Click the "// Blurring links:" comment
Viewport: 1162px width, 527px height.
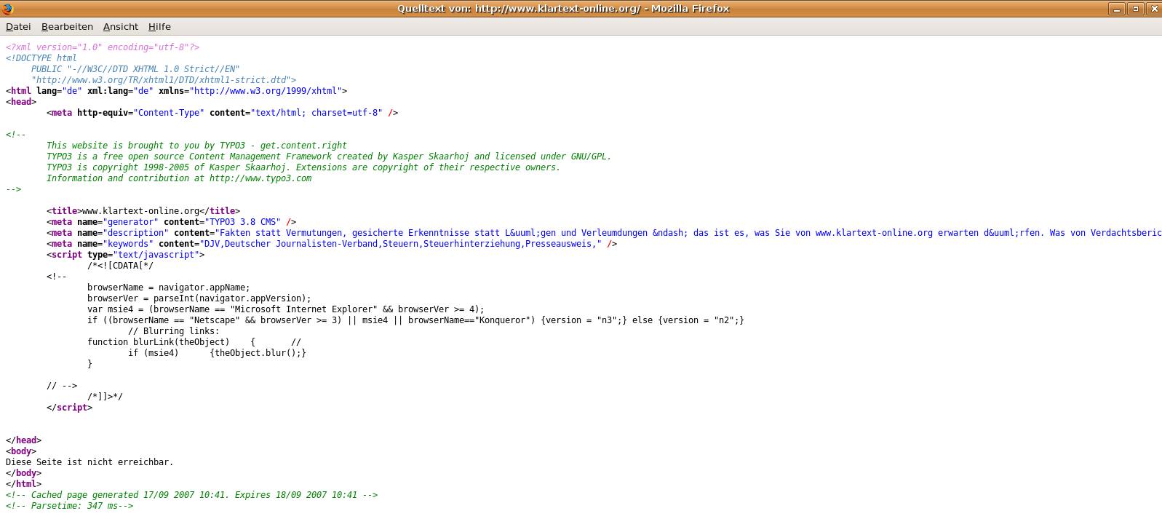click(174, 331)
